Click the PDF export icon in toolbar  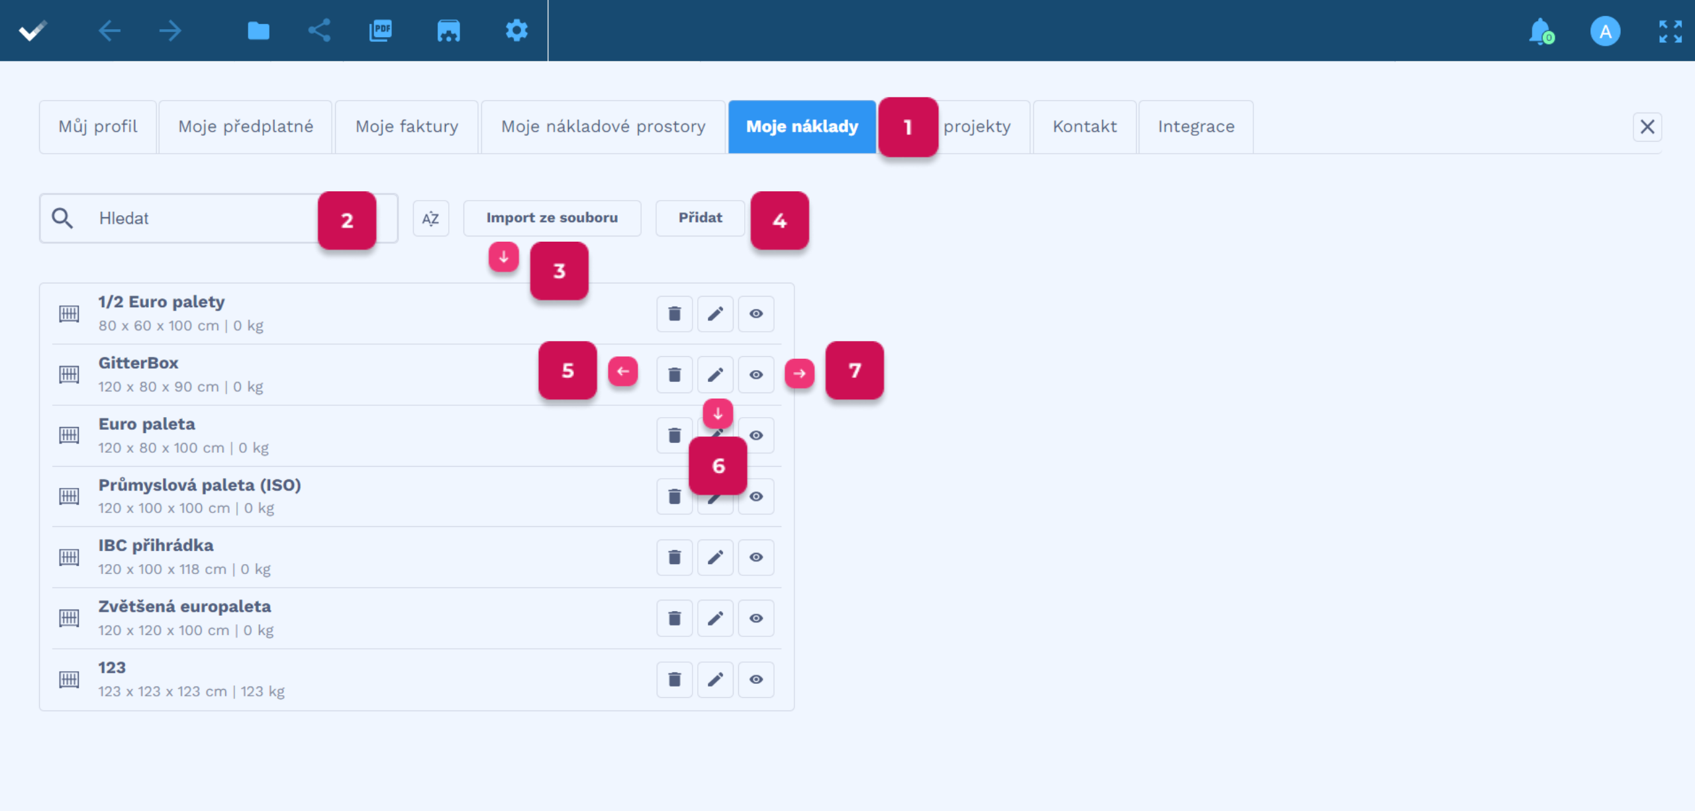(x=380, y=30)
